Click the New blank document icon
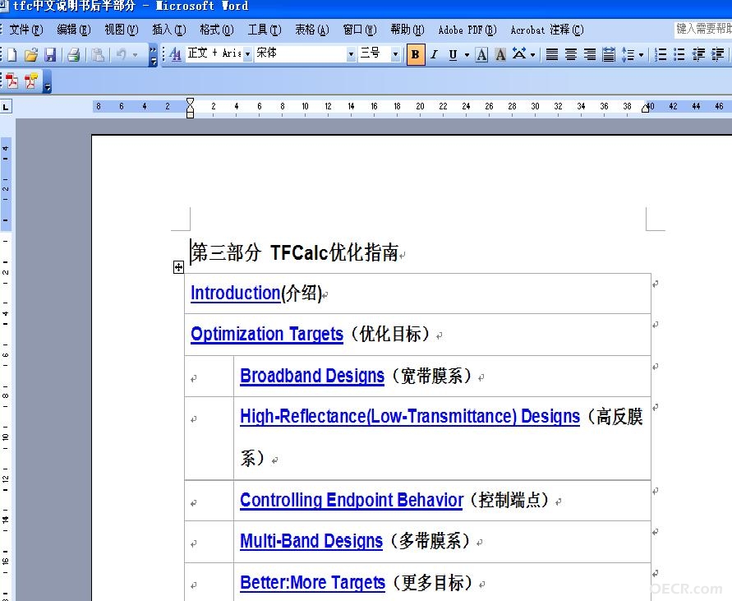 [12, 55]
